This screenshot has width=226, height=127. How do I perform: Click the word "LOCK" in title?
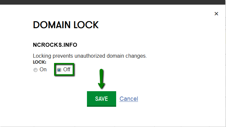[86, 25]
